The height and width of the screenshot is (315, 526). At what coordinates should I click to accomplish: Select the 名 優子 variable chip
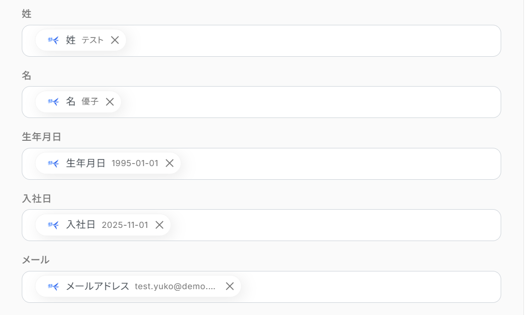click(x=78, y=102)
